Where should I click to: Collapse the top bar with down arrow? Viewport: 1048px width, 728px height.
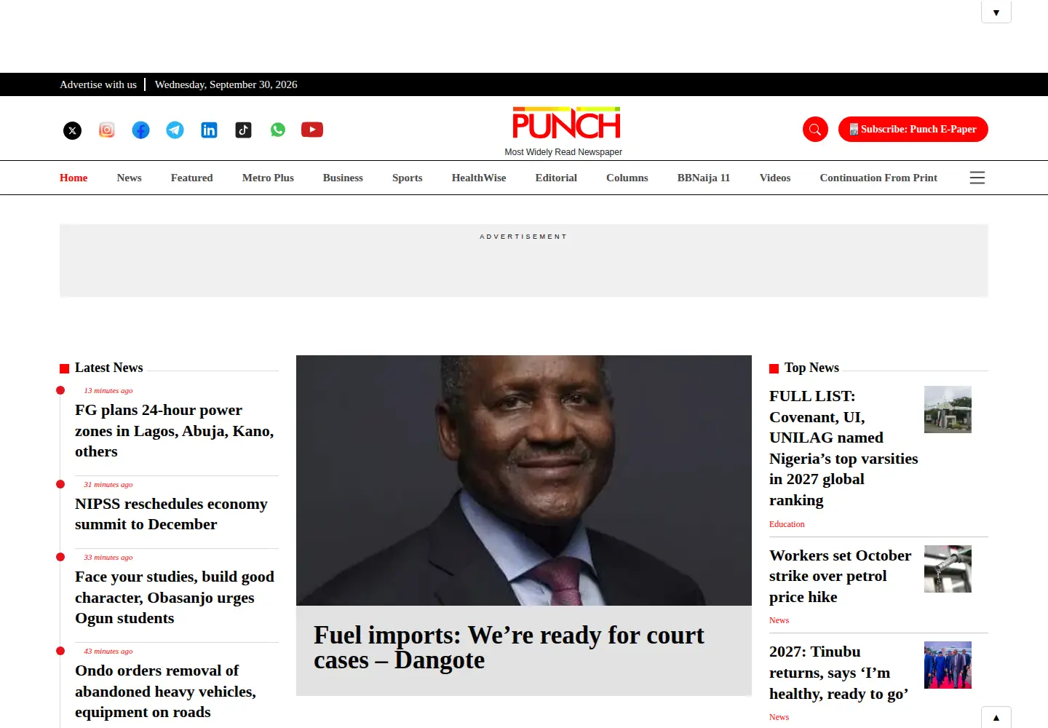coord(996,12)
